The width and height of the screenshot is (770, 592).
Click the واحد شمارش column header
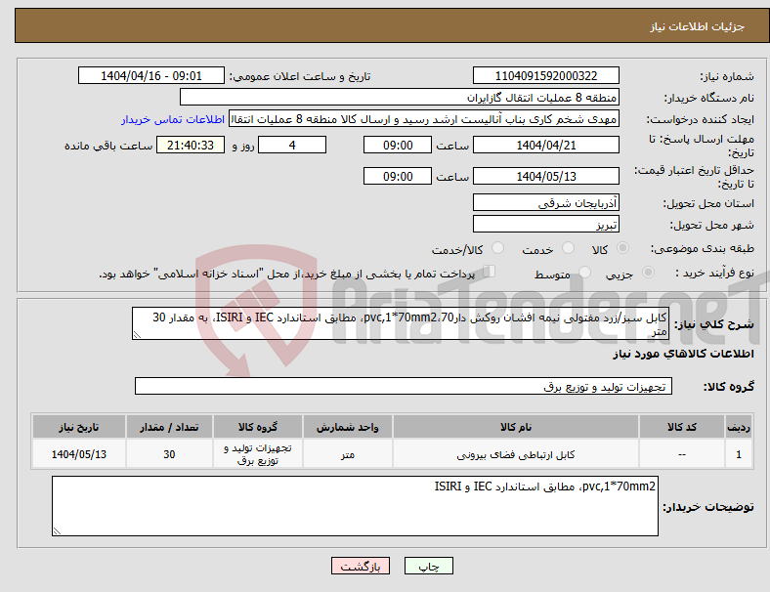[x=348, y=427]
